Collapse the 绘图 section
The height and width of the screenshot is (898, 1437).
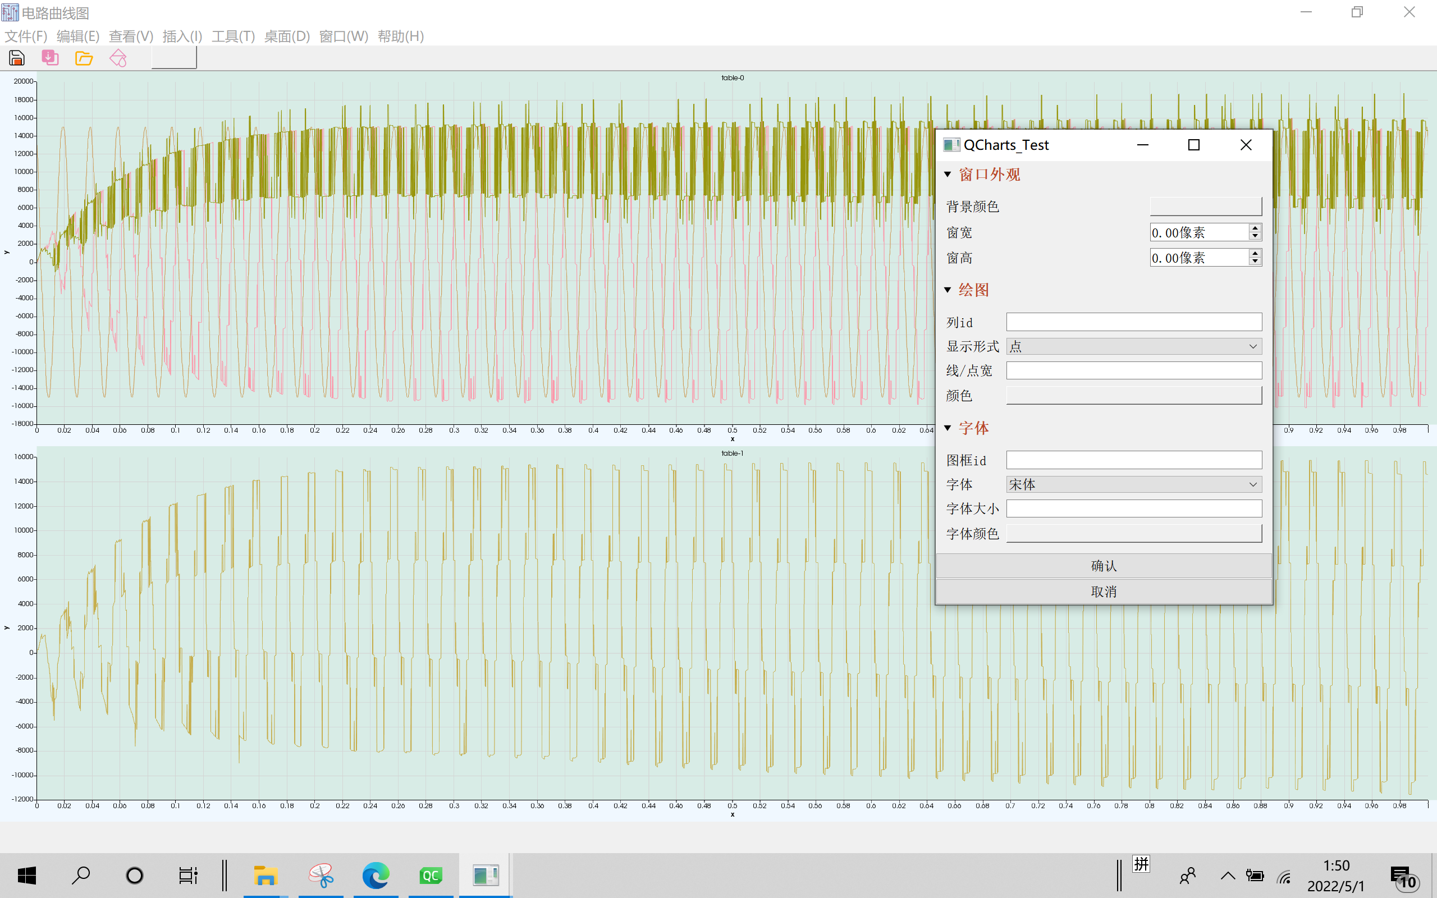(948, 290)
